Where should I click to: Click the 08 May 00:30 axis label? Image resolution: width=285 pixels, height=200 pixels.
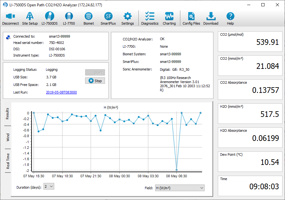(x=119, y=176)
